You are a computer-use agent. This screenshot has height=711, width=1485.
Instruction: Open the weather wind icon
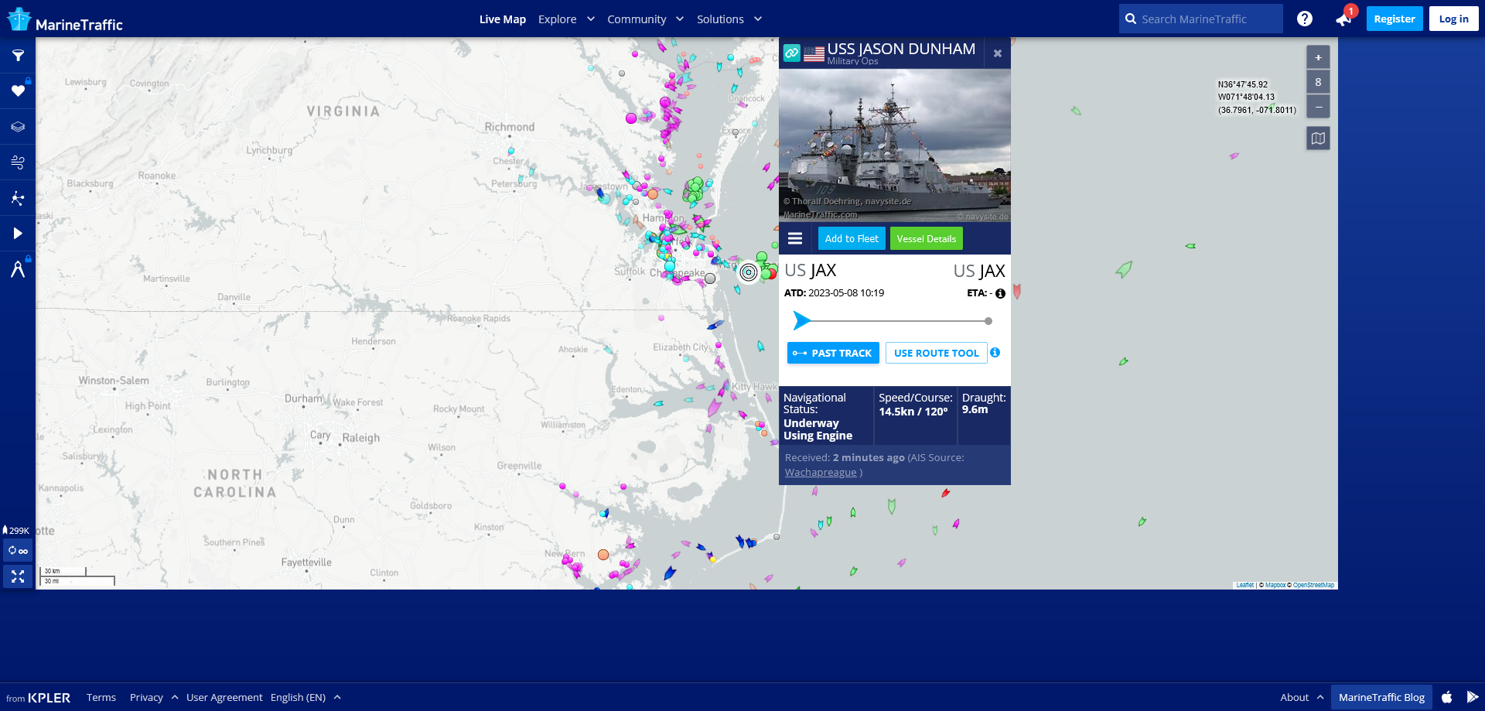(18, 162)
